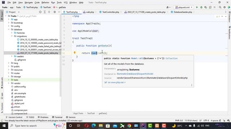Open the Structure tool window
This screenshot has height=129, width=231.
point(2,107)
